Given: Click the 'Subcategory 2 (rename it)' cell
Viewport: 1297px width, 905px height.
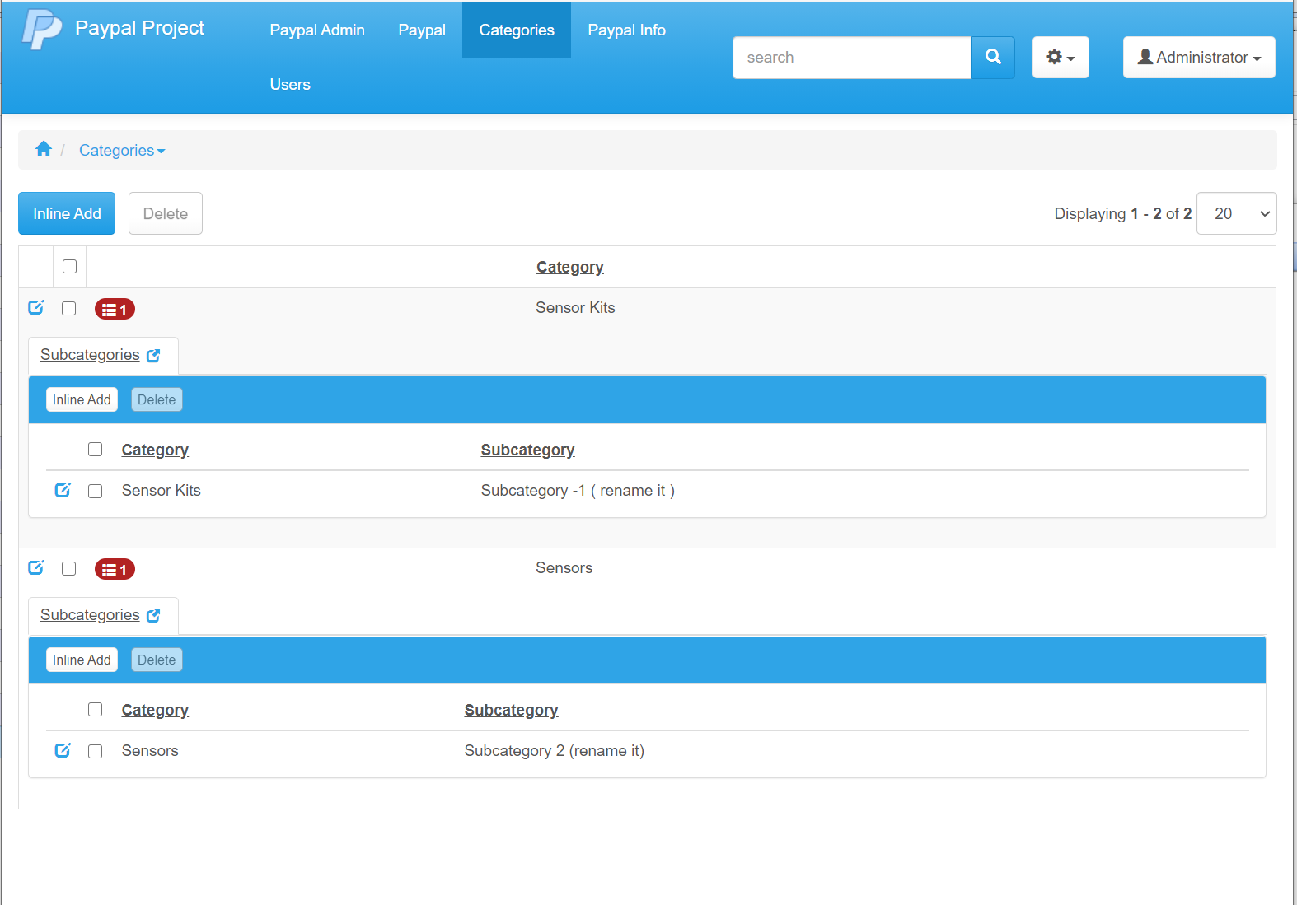Looking at the screenshot, I should click(x=555, y=751).
